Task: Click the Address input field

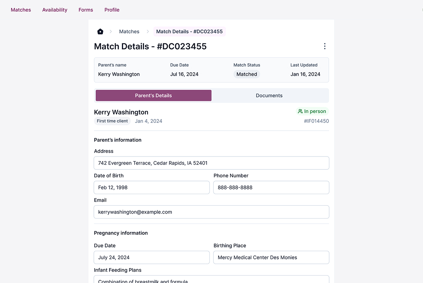Action: click(211, 163)
